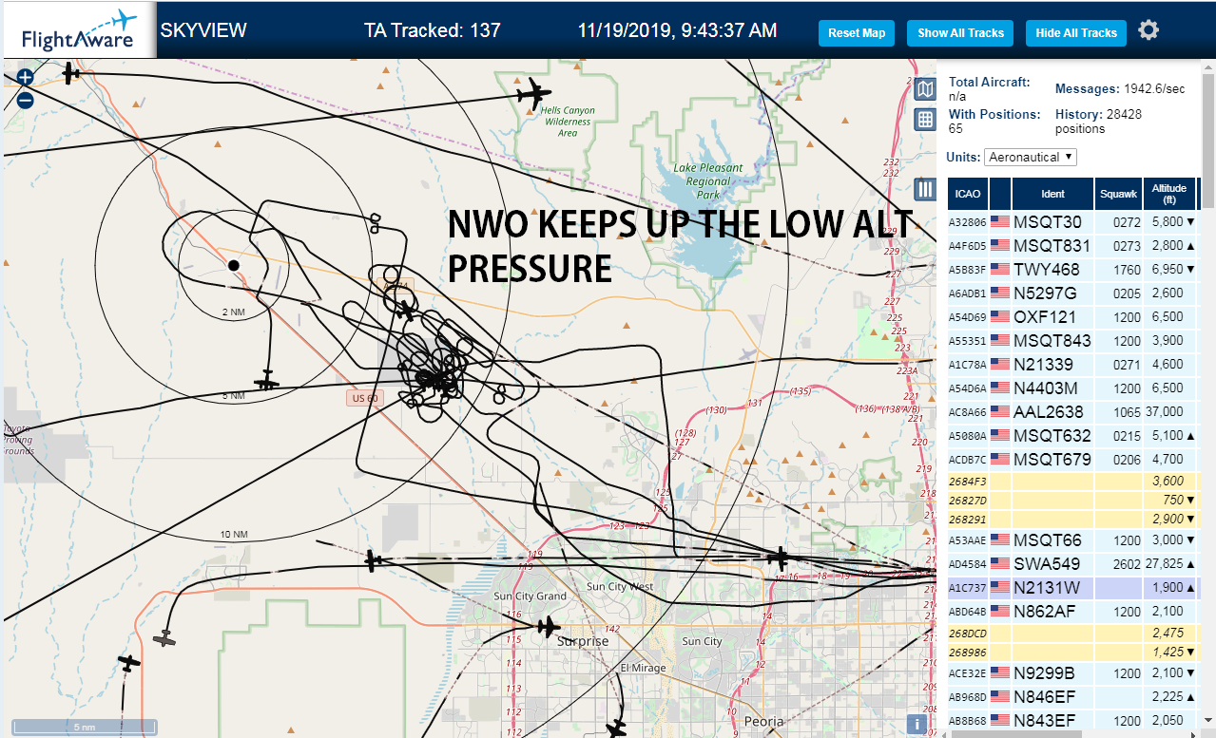
Task: Select the gray aircraft icon on the map
Action: pos(166,639)
